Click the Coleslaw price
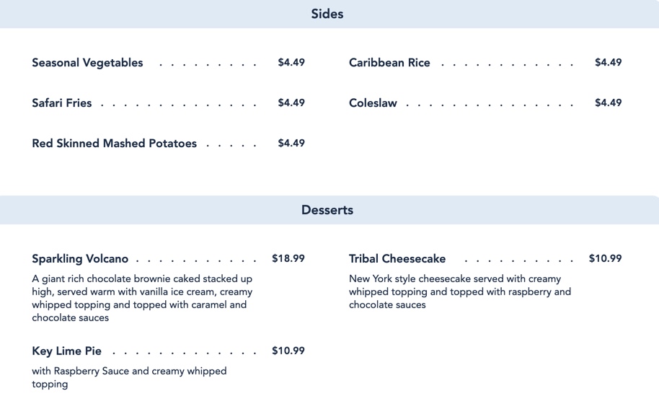The height and width of the screenshot is (399, 659). (x=608, y=103)
